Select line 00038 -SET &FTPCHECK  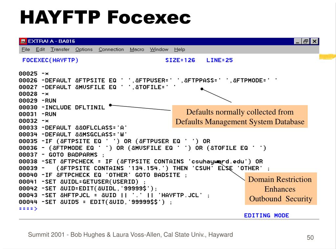click(141, 162)
